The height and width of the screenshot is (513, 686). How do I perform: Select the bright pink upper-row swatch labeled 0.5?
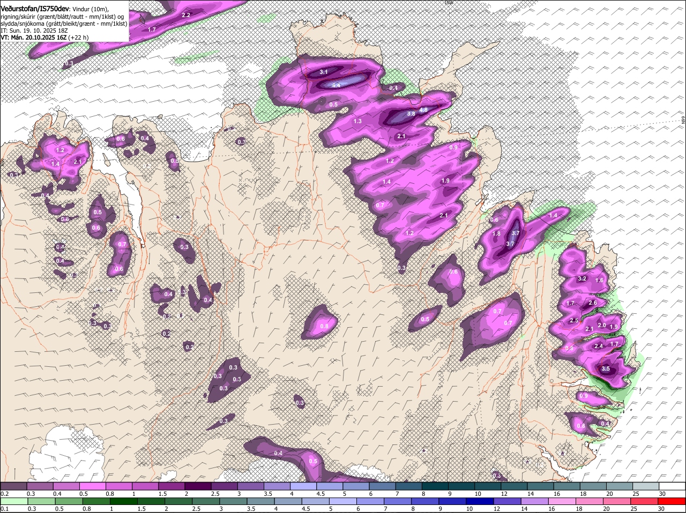tap(92, 486)
